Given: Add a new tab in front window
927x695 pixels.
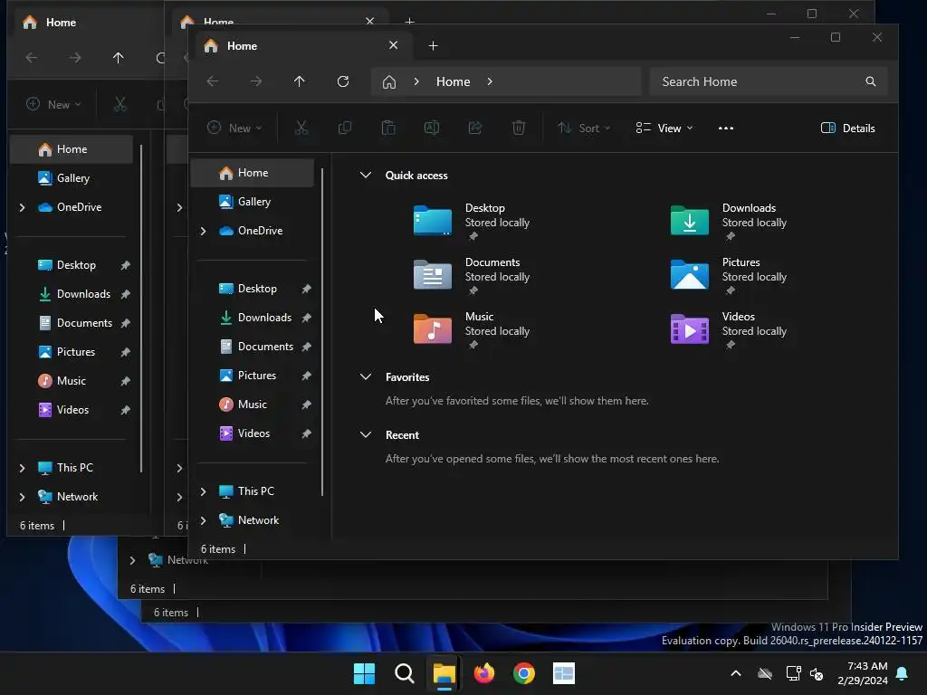Looking at the screenshot, I should [x=434, y=46].
